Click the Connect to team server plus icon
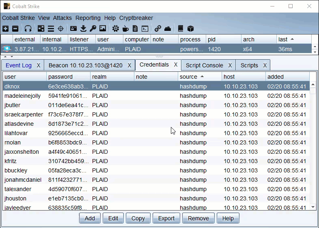This screenshot has height=228, width=319. click(6, 29)
